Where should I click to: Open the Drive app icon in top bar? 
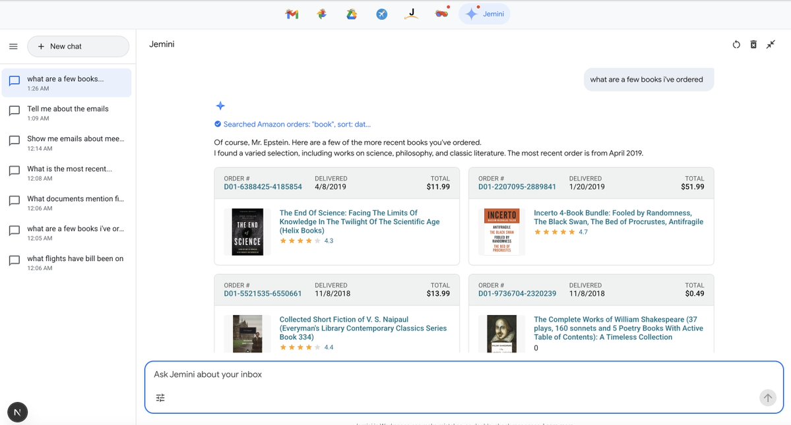(352, 14)
